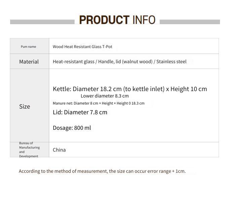Click the 'Dosage: 800 ml' text
This screenshot has height=199, width=226.
72,128
